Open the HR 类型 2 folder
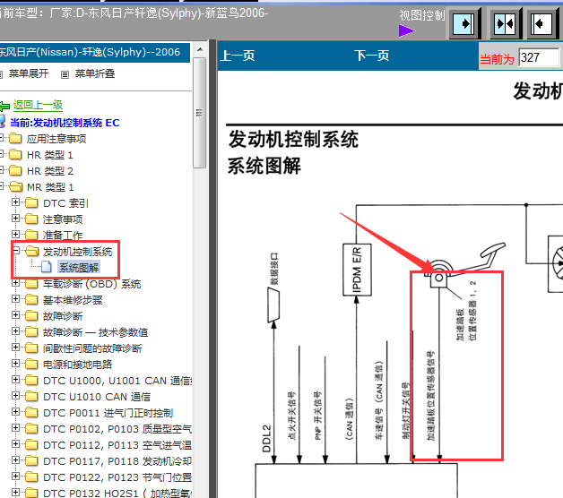 [50, 171]
